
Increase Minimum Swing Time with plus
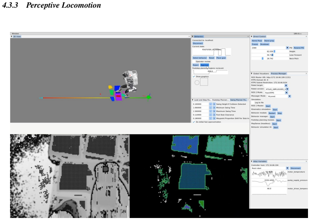(214, 107)
